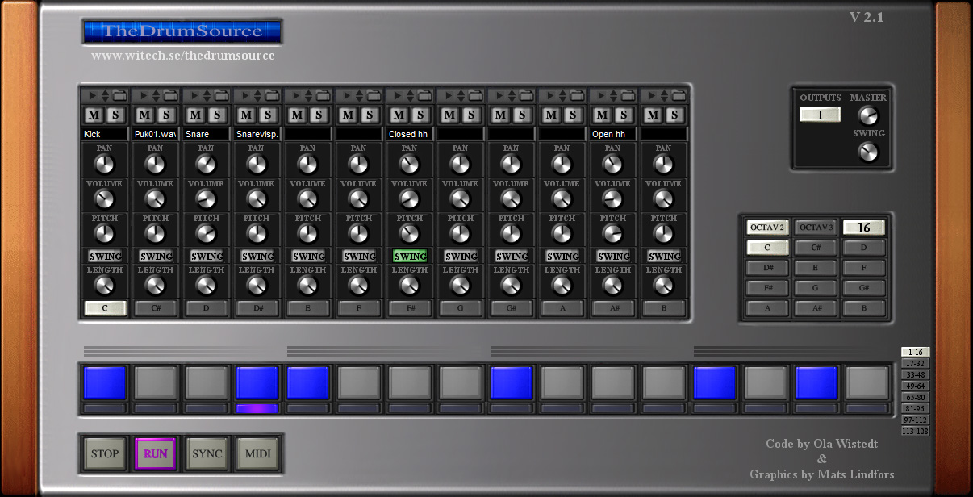This screenshot has width=973, height=497.
Task: Solo the Kick channel with its S button
Action: 115,115
